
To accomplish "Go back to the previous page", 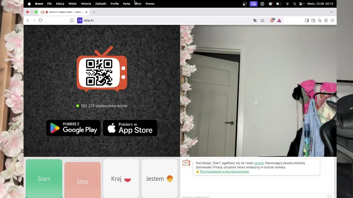I will [x=28, y=20].
